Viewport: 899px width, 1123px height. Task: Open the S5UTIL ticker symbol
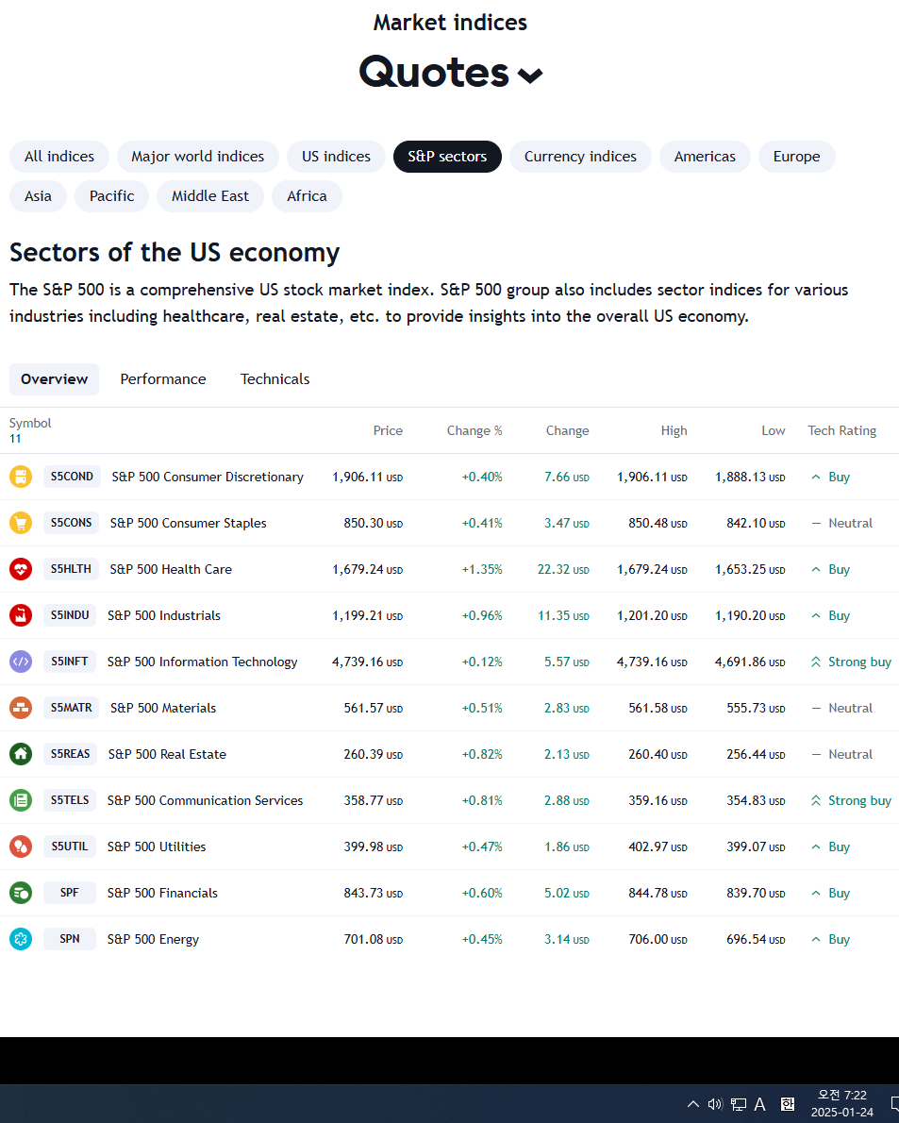(x=70, y=846)
